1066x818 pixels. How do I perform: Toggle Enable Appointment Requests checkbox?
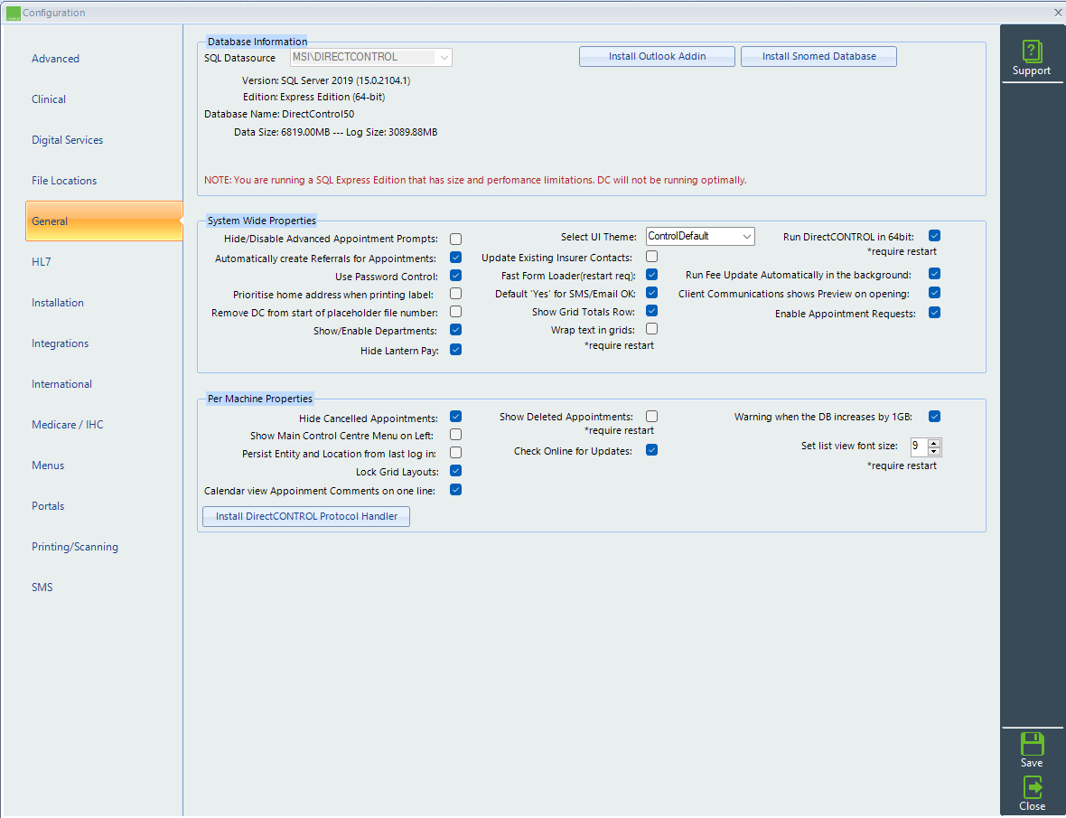click(x=934, y=313)
